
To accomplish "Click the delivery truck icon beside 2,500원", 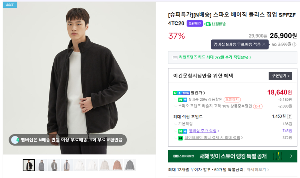I will 274,44.
